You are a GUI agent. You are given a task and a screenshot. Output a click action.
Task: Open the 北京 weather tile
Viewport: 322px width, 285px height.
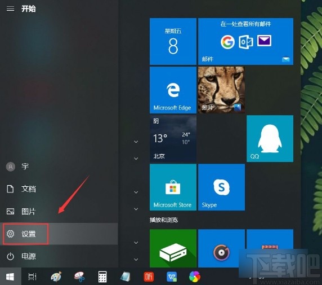173,139
